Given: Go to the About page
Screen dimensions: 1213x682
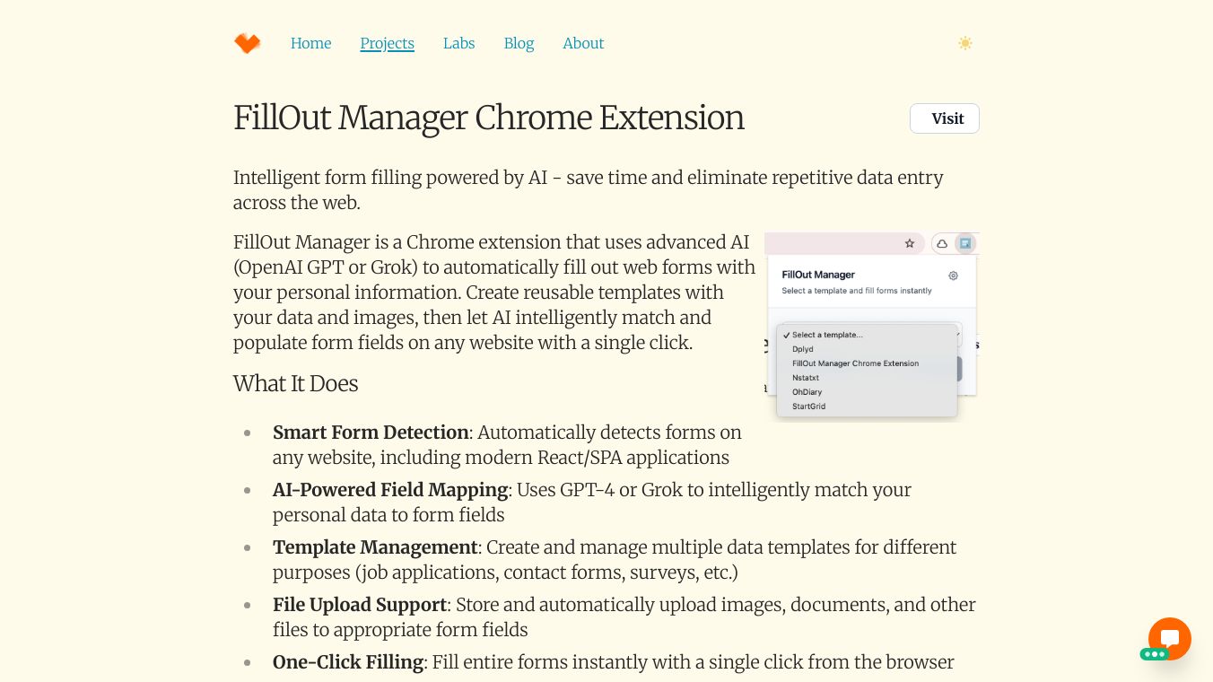Looking at the screenshot, I should pyautogui.click(x=583, y=43).
